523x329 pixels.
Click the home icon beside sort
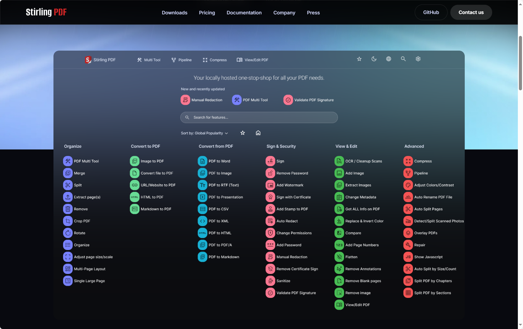pos(258,133)
